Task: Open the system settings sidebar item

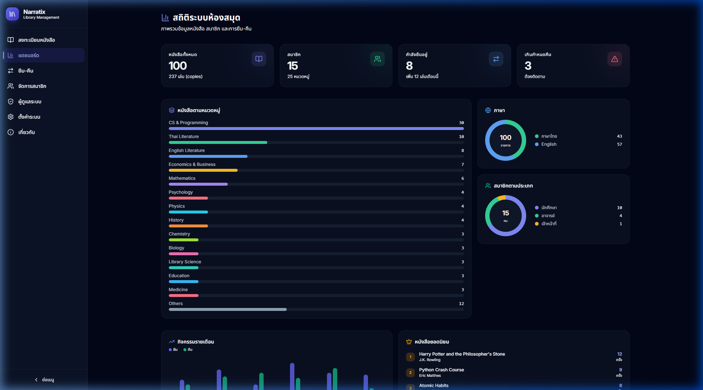Action: coord(29,117)
